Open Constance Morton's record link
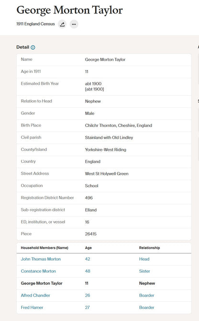The height and width of the screenshot is (321, 199). click(38, 271)
